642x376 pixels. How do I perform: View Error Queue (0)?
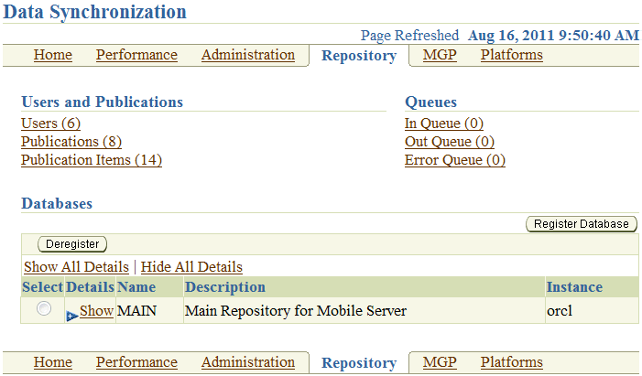point(455,160)
